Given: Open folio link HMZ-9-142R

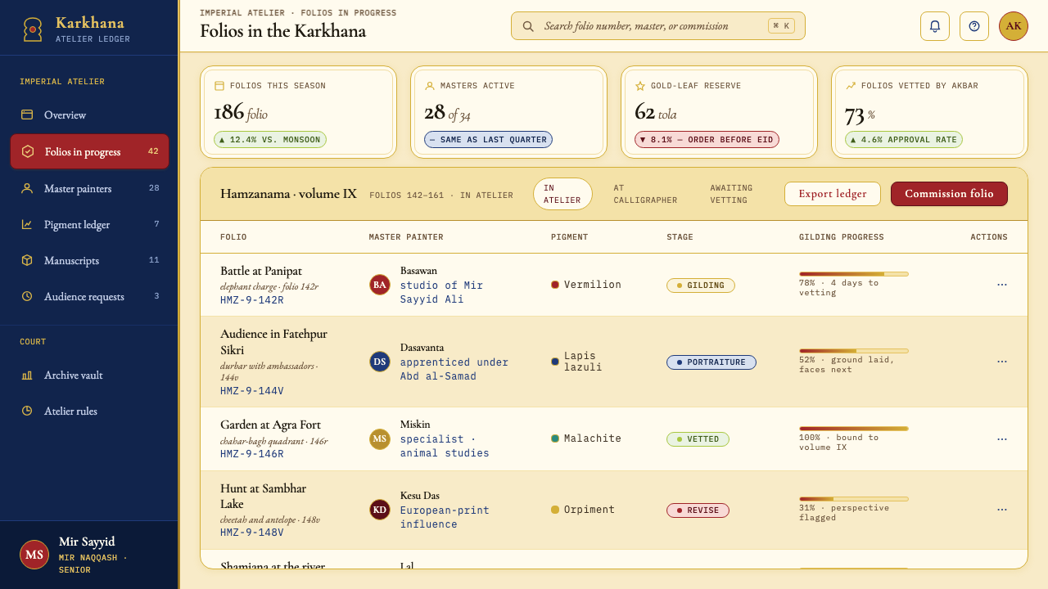Looking at the screenshot, I should pyautogui.click(x=252, y=300).
